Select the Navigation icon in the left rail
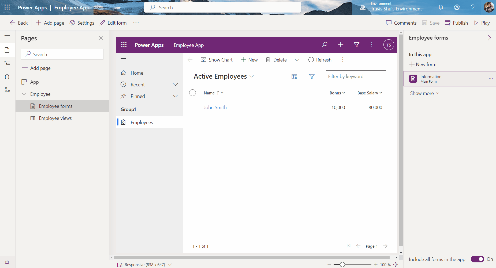This screenshot has width=496, height=268. [x=7, y=63]
